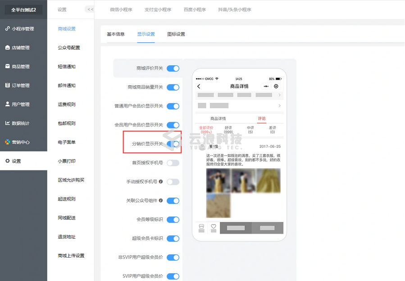Open 数据统计 chart icon
The width and height of the screenshot is (405, 281).
point(7,123)
